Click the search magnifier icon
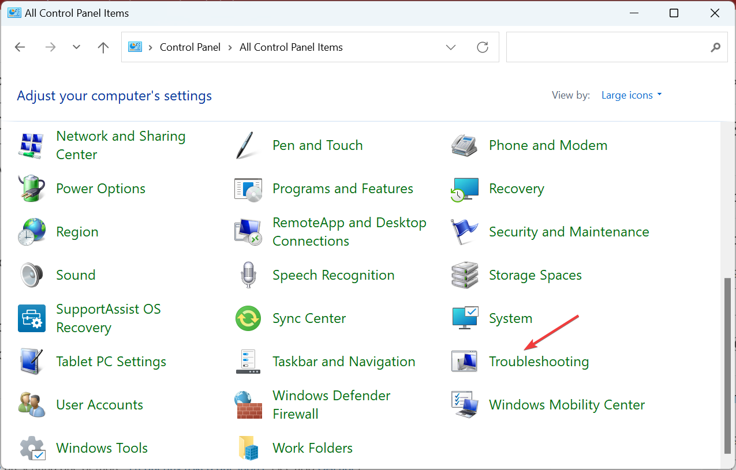The image size is (736, 470). (716, 47)
